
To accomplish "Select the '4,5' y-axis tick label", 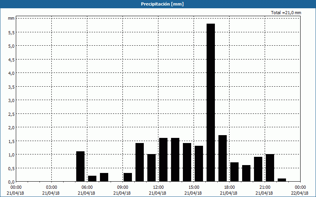I will click(11, 59).
